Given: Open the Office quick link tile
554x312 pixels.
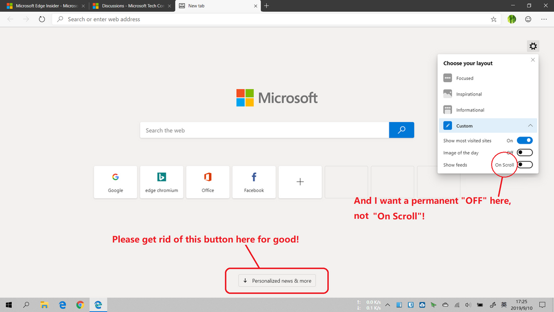Looking at the screenshot, I should coord(208,182).
